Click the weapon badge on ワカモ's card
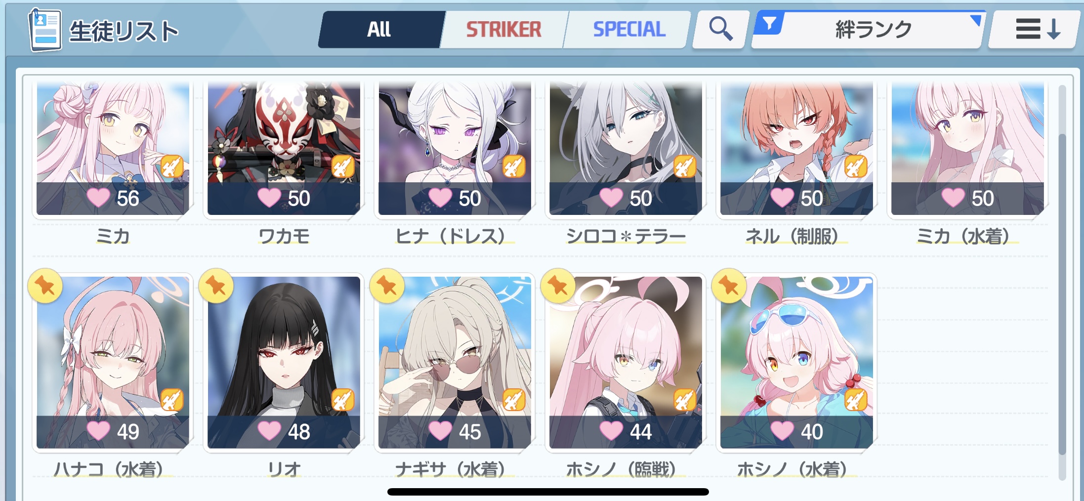 (343, 166)
